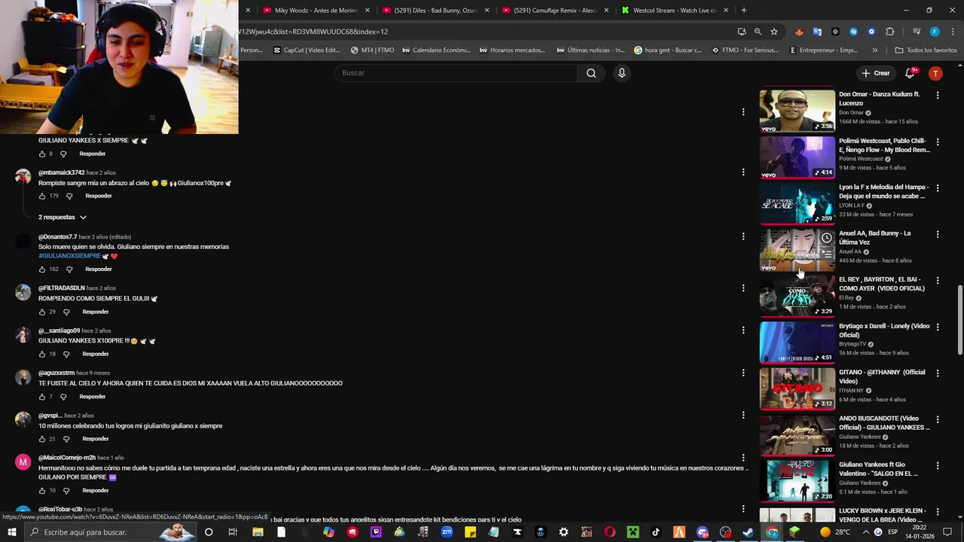Viewport: 964px width, 542px height.
Task: Like the comment by @aguzxxstrm
Action: (x=42, y=397)
